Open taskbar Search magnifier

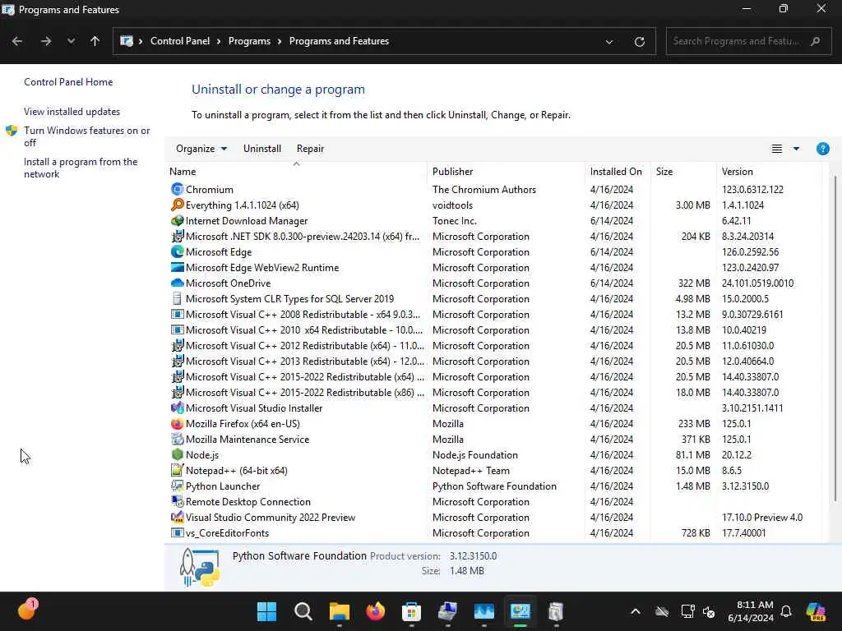pos(303,611)
